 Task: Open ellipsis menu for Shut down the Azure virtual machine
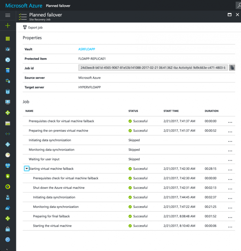230,189
